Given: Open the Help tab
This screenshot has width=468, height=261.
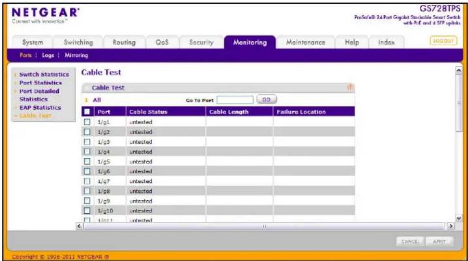Looking at the screenshot, I should tap(352, 42).
